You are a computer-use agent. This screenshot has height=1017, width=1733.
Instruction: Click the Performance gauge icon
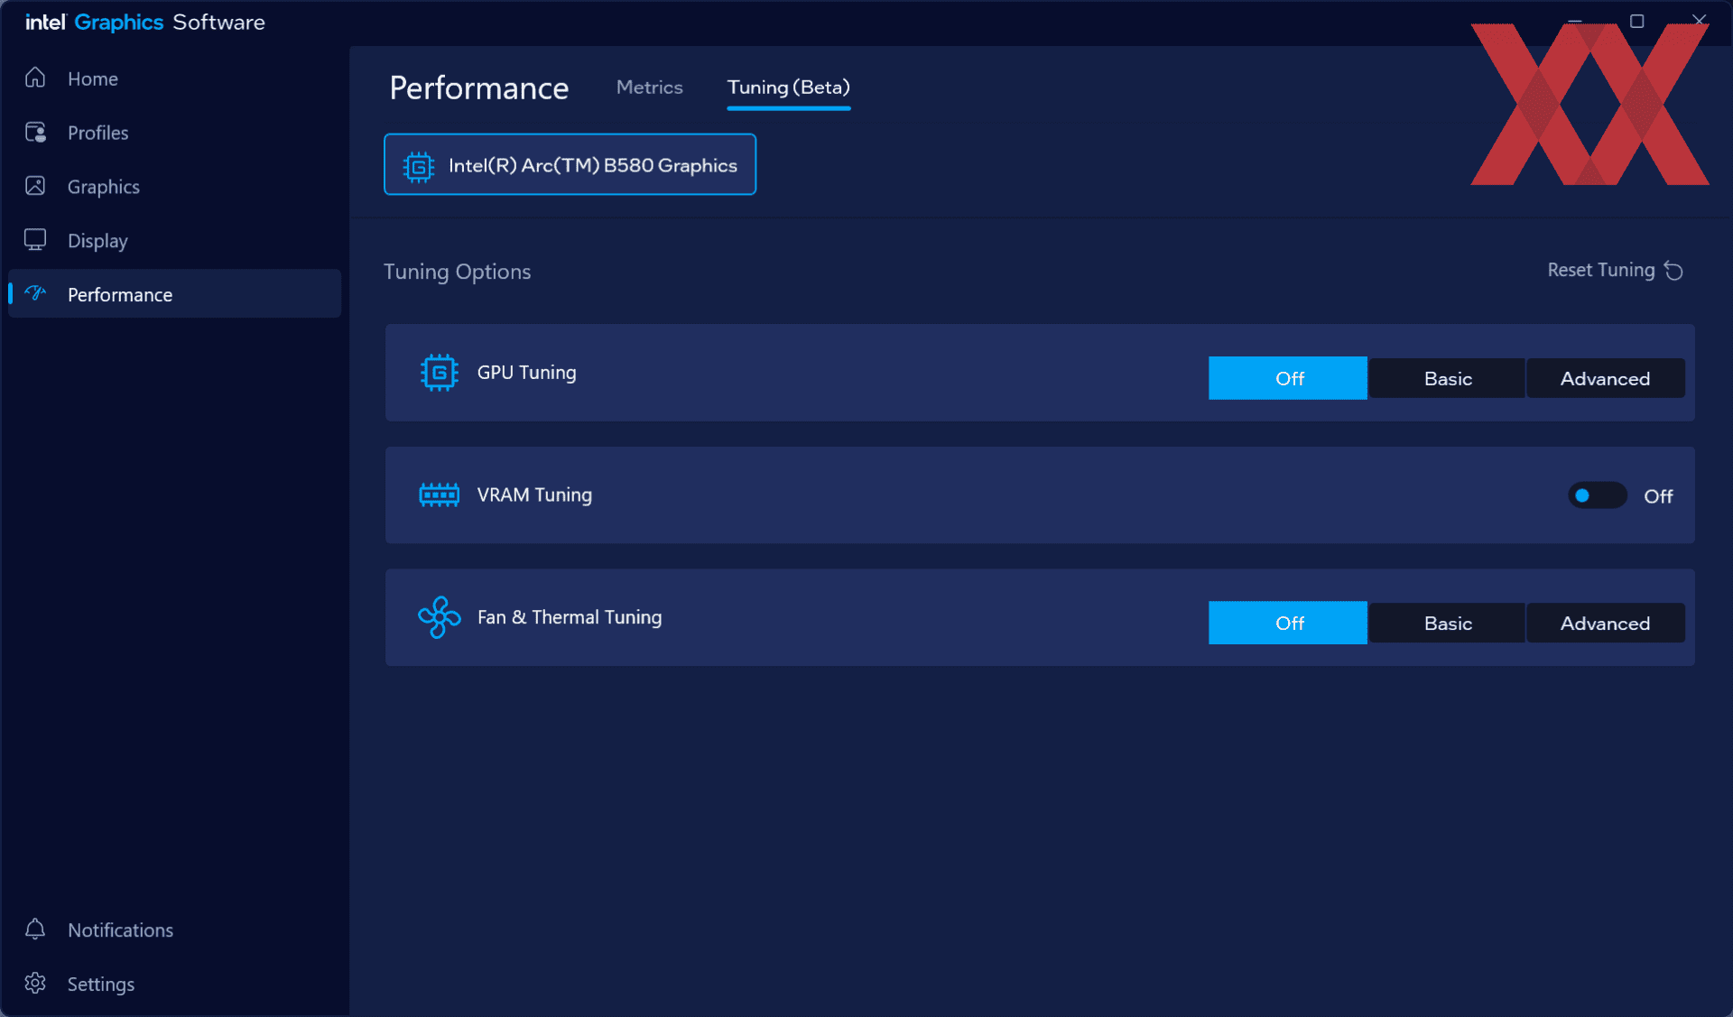coord(35,293)
